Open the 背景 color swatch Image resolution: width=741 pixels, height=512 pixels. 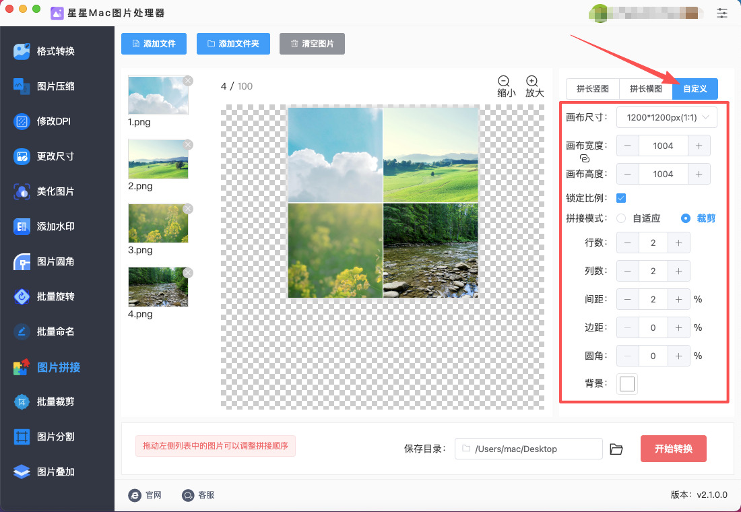coord(627,384)
